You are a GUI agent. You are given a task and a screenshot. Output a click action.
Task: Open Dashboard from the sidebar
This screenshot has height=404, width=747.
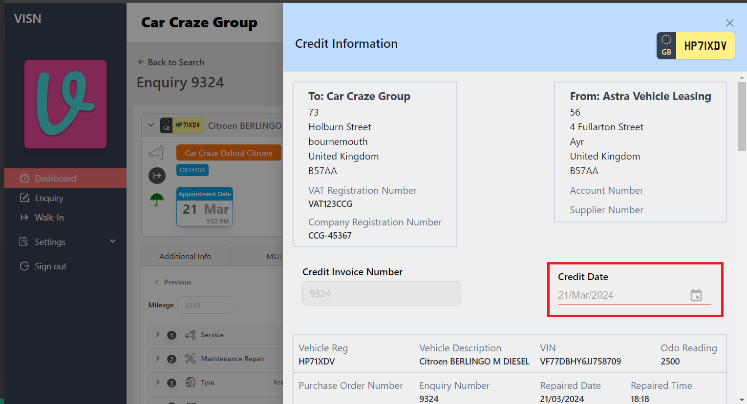pos(65,178)
